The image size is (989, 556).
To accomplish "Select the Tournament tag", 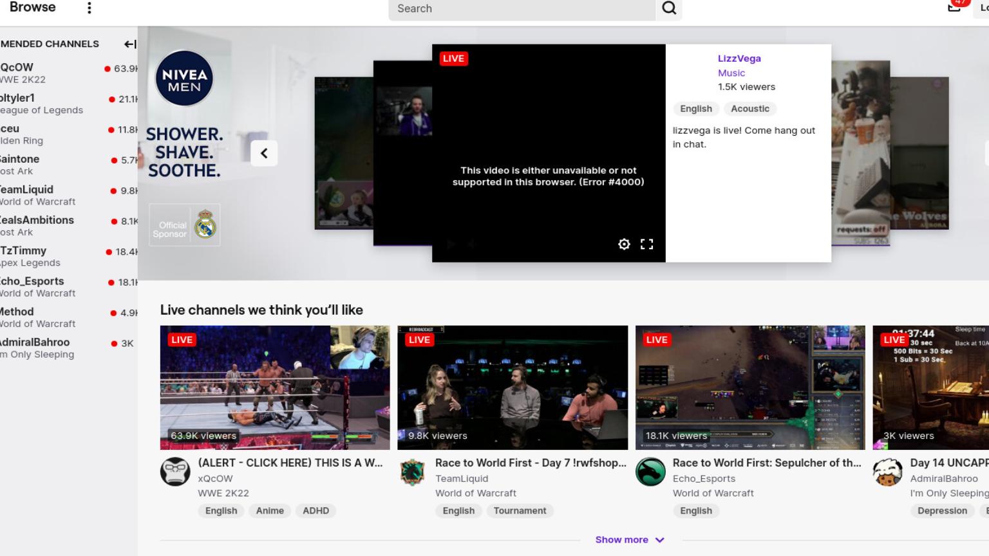I will [520, 511].
